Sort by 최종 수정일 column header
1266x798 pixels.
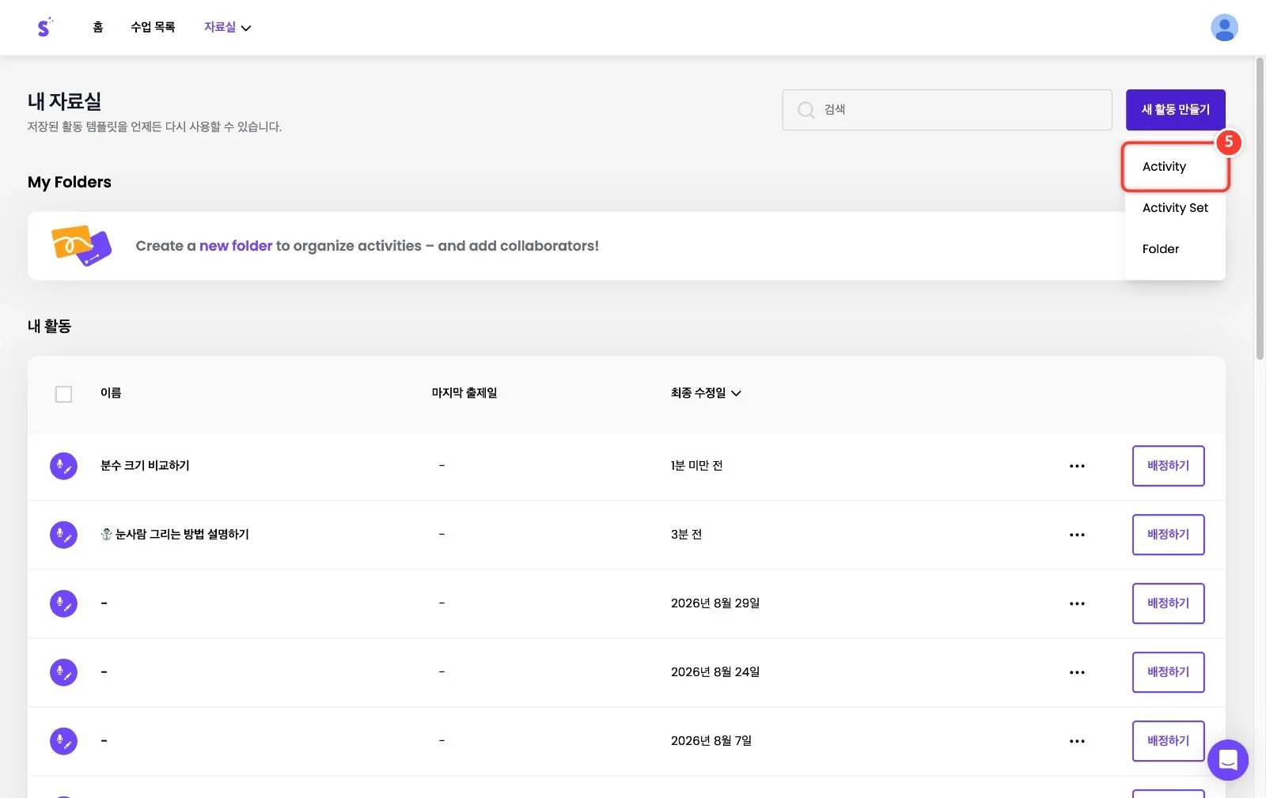pos(706,393)
